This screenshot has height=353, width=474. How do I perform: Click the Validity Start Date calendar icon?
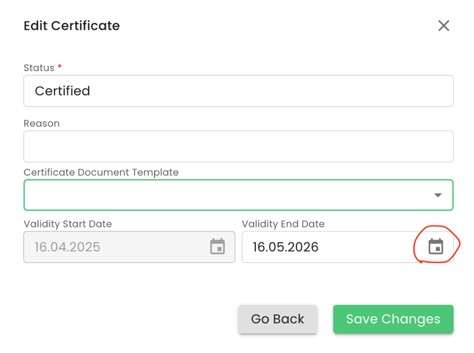pyautogui.click(x=217, y=247)
